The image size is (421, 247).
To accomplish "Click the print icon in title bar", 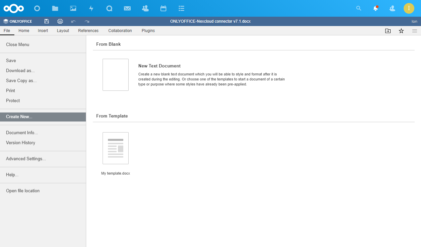I will [x=60, y=21].
